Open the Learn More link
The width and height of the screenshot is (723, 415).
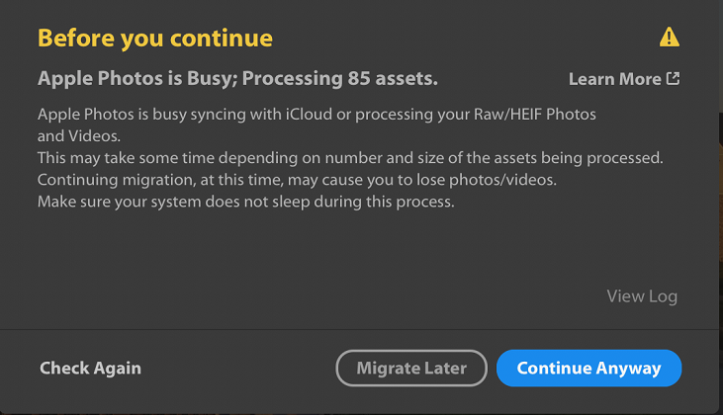624,79
